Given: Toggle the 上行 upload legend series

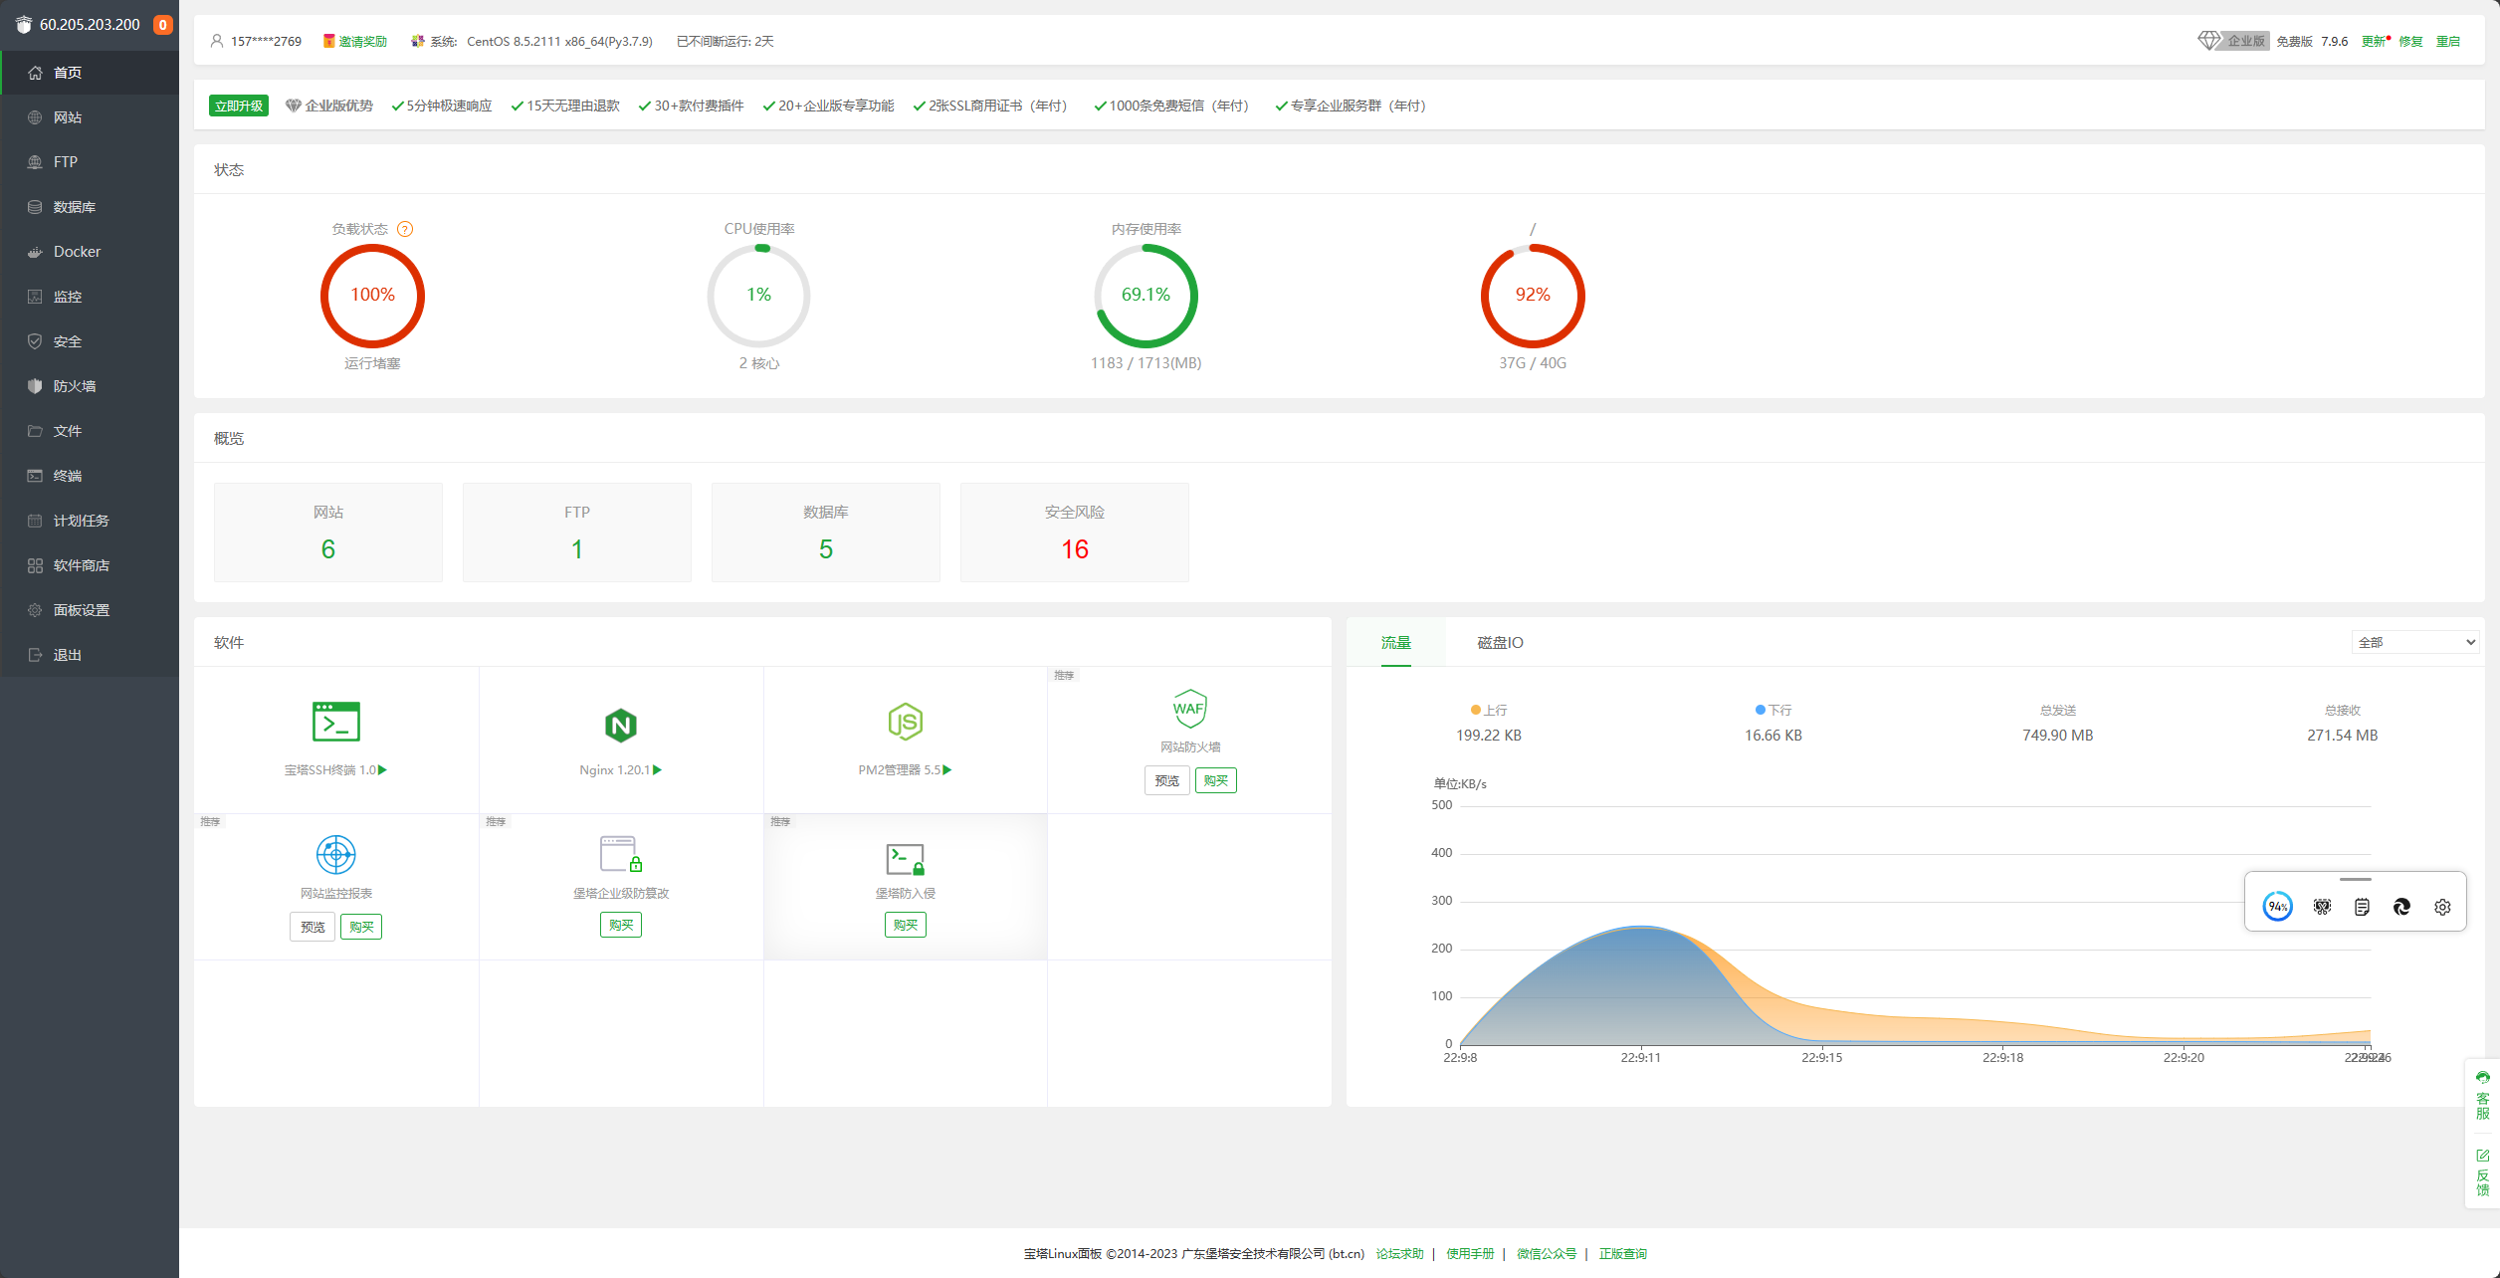Looking at the screenshot, I should [x=1489, y=710].
